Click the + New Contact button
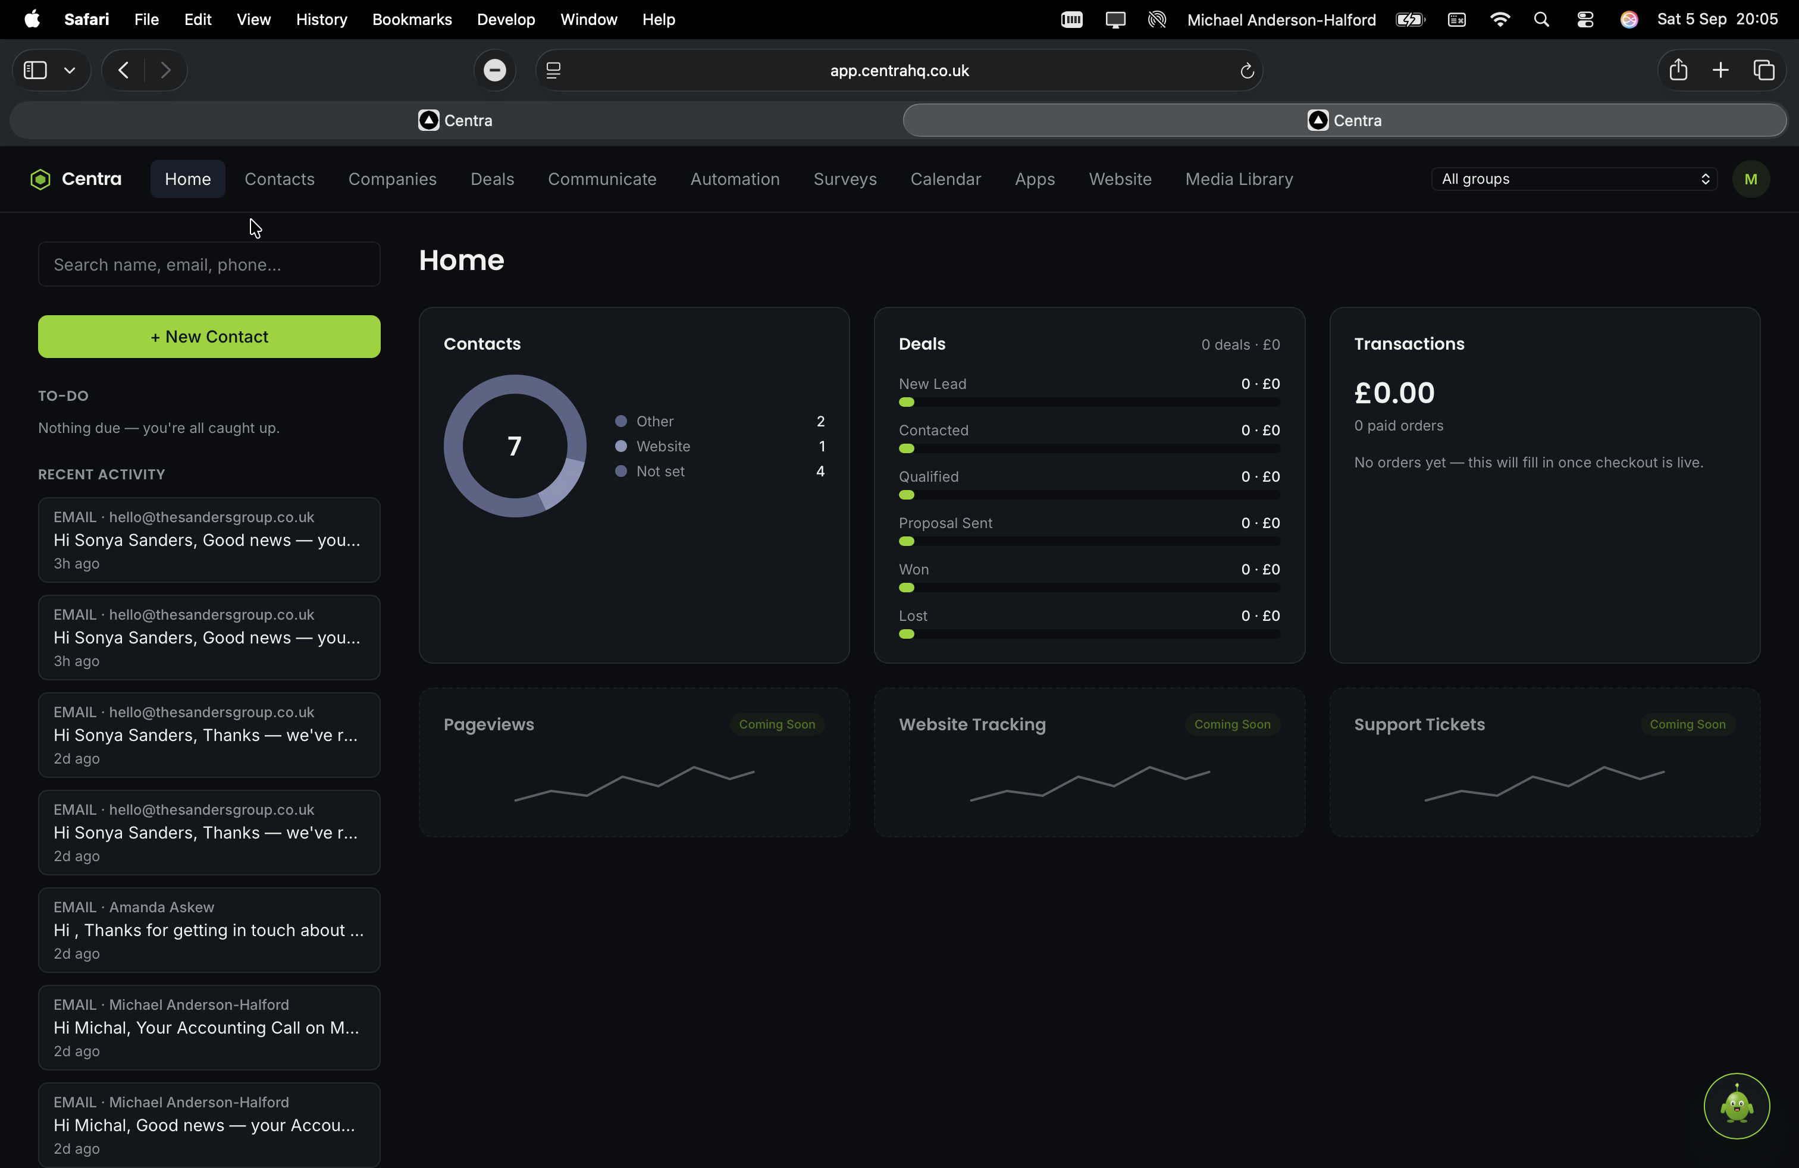Screen dimensions: 1799x1168 tap(209, 336)
